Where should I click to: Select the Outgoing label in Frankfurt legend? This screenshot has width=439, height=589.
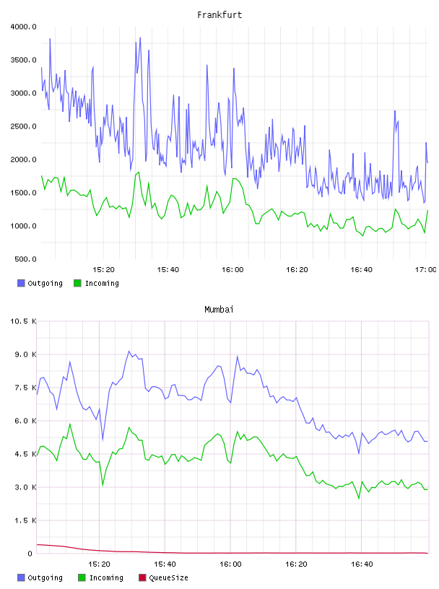45,284
